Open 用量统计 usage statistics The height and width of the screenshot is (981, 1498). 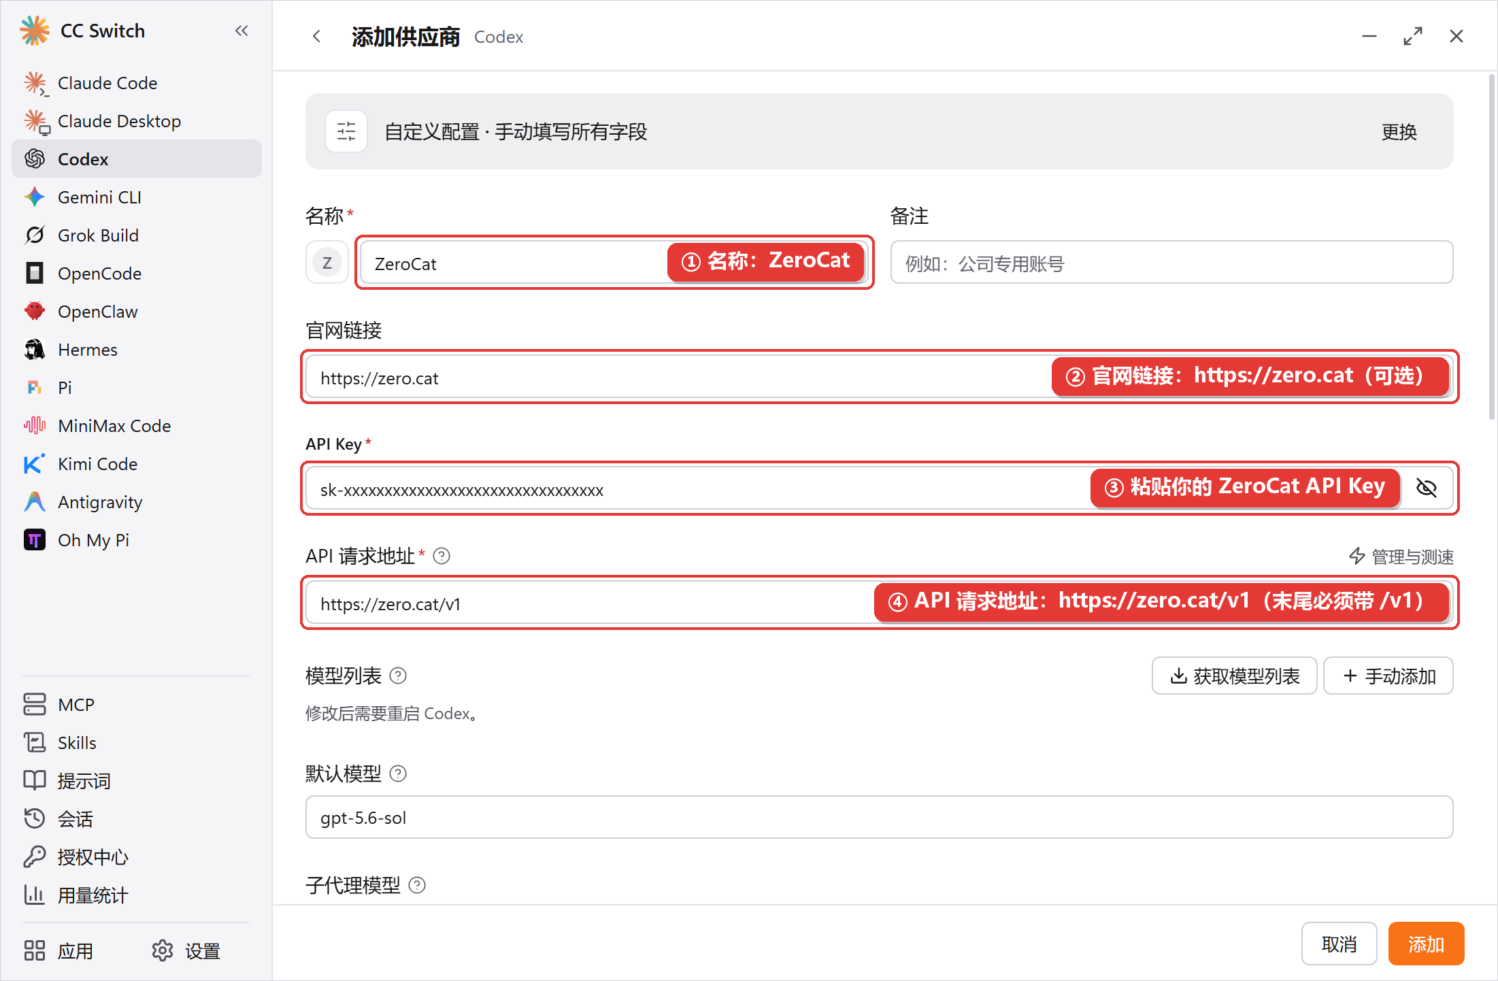(137, 895)
